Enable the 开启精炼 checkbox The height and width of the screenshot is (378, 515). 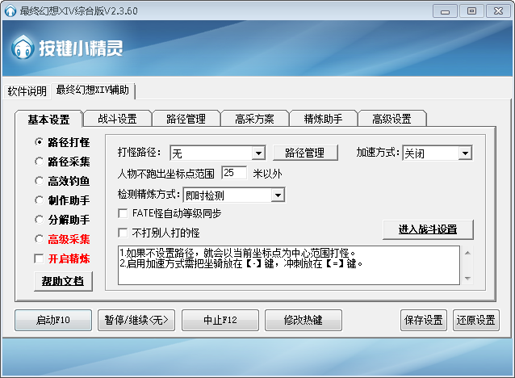39,258
